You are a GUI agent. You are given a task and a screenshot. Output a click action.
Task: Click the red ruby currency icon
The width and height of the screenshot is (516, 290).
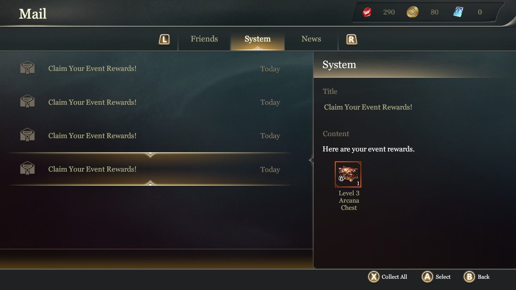pos(366,12)
